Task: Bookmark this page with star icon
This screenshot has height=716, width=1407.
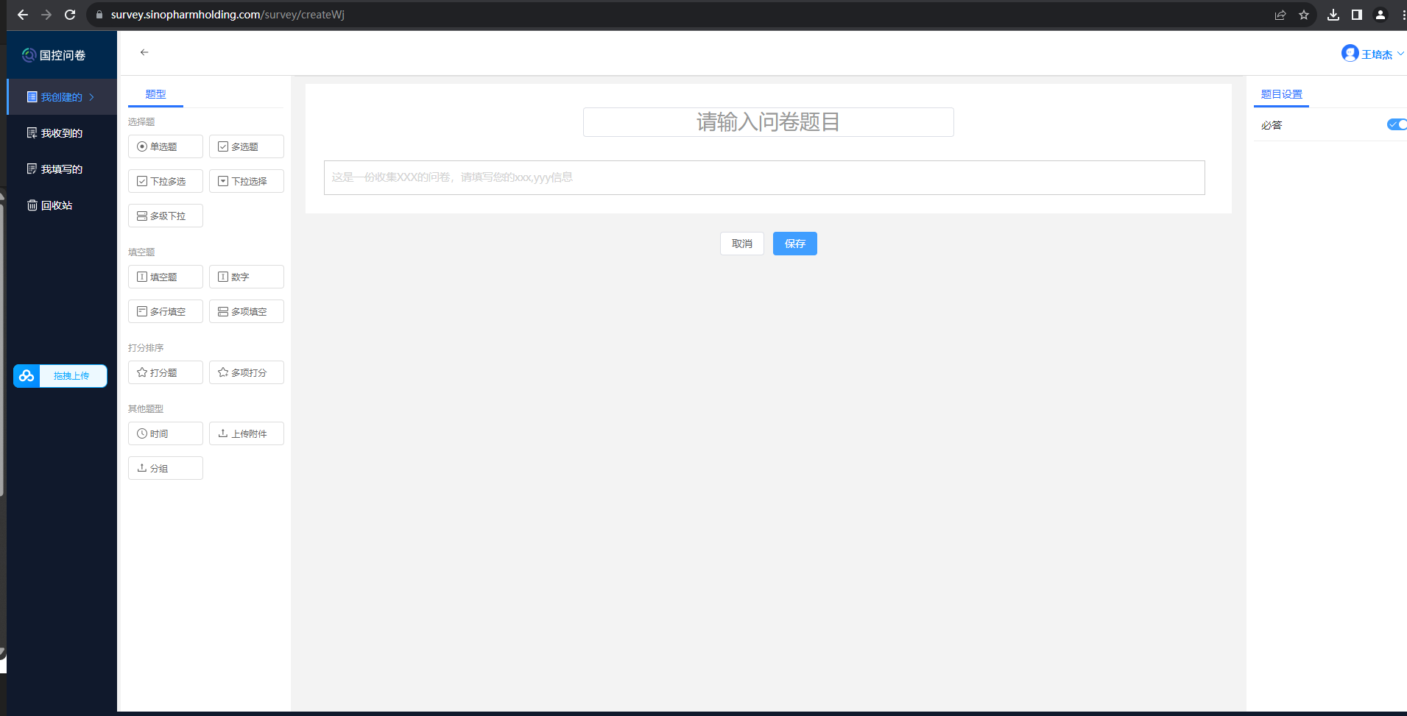Action: point(1304,15)
